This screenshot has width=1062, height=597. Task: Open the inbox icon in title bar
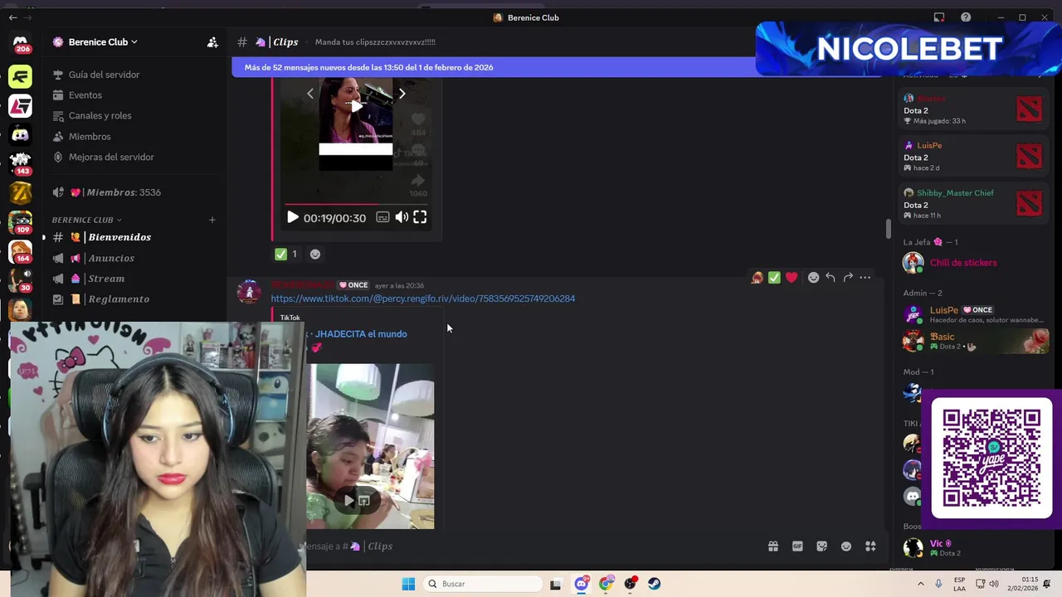pyautogui.click(x=939, y=17)
